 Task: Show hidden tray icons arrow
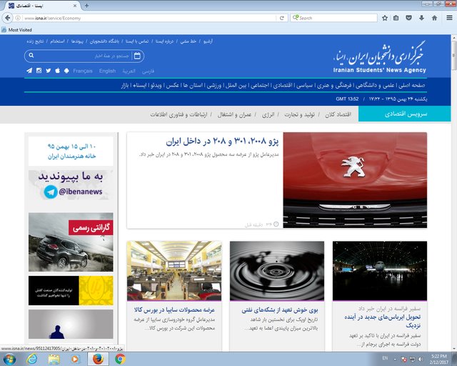(395, 360)
